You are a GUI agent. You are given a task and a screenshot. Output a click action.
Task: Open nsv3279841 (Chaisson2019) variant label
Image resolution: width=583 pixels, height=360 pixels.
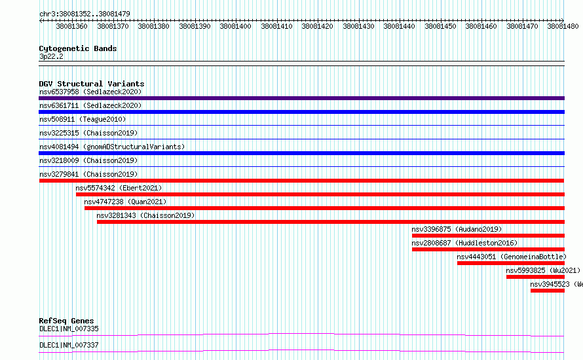click(88, 174)
